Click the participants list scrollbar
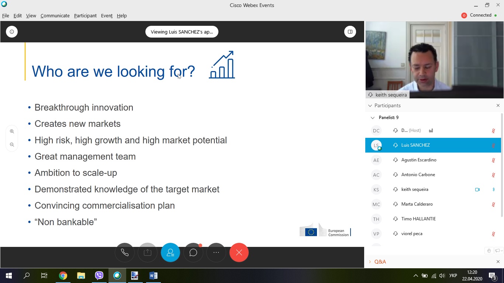504x283 pixels. (502, 165)
